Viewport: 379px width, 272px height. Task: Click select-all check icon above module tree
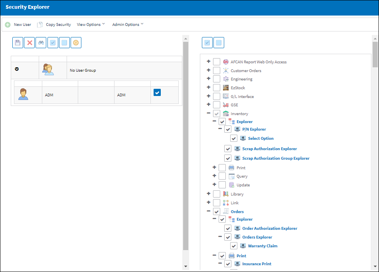coord(207,43)
